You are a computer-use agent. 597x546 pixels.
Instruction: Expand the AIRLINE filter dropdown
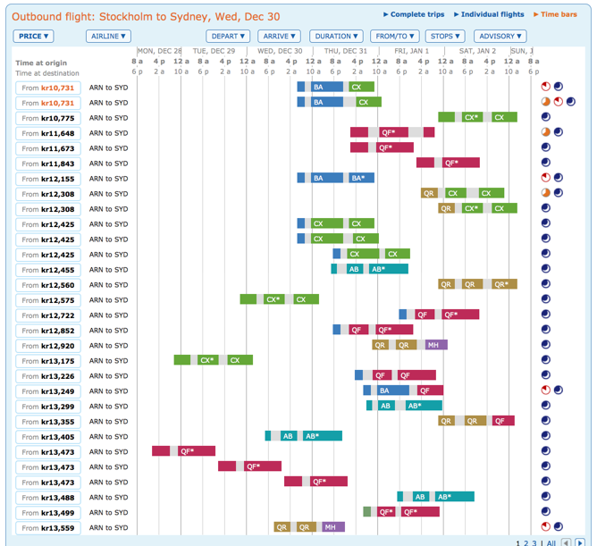point(108,37)
